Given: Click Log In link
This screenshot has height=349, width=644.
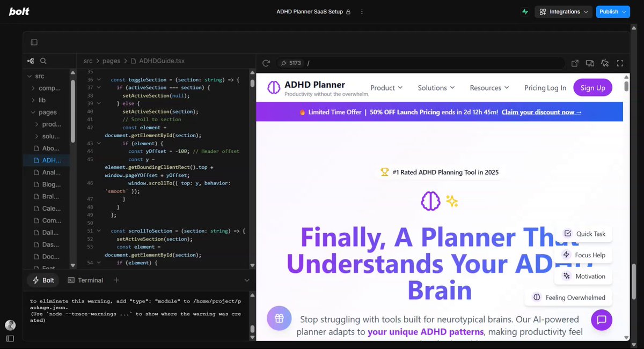Looking at the screenshot, I should coord(557,88).
